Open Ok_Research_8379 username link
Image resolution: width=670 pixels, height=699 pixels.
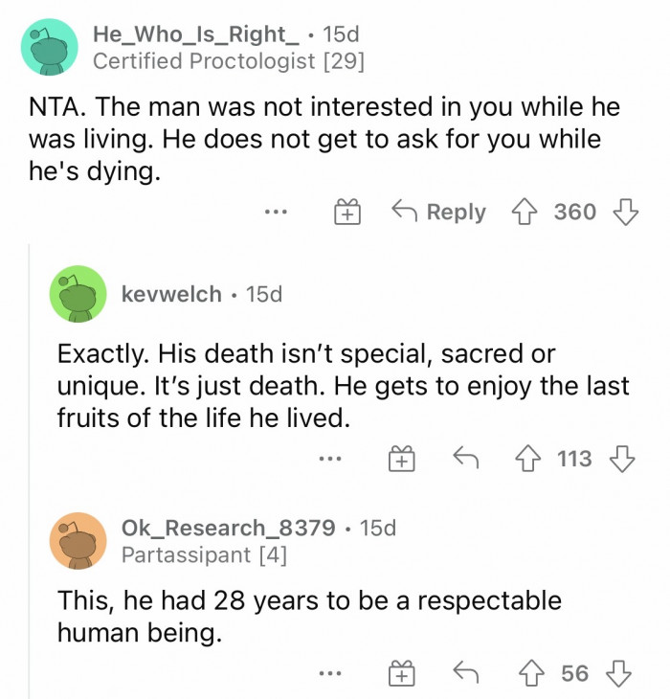click(228, 527)
